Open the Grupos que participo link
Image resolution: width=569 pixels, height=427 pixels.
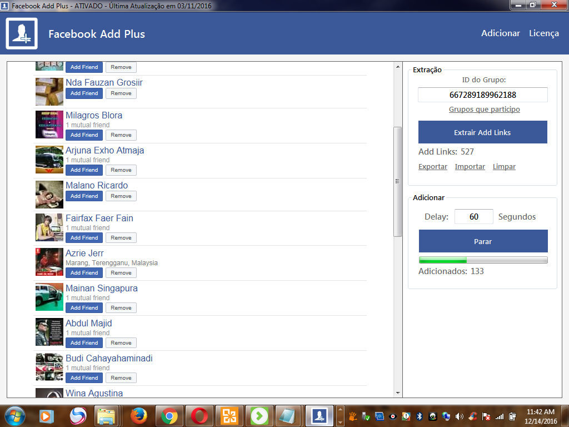point(484,110)
